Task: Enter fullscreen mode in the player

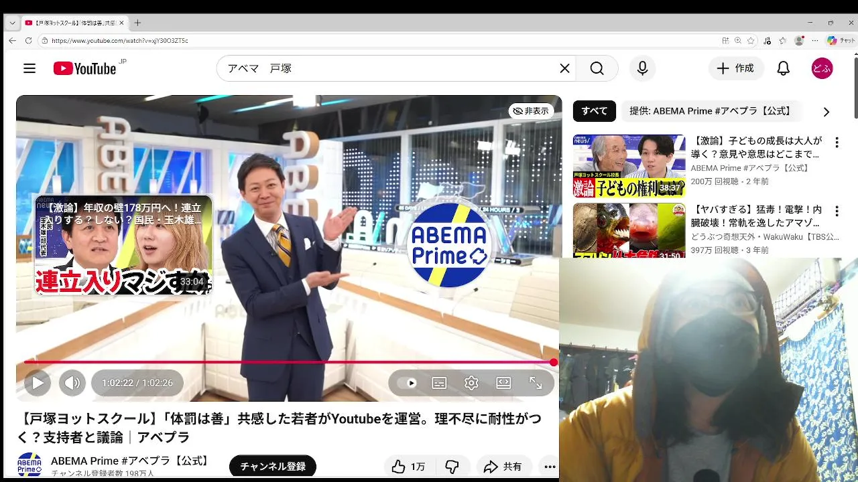Action: tap(536, 383)
